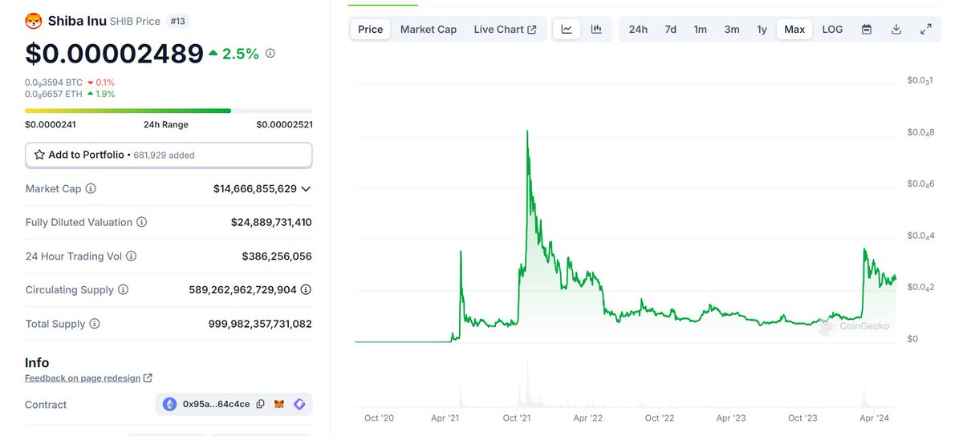The width and height of the screenshot is (963, 436).
Task: Expand the Market Cap dropdown chevron
Action: click(x=306, y=189)
